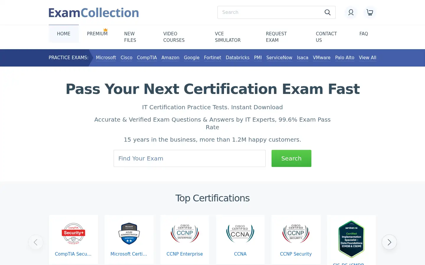Select Fortinet practice exams

tap(212, 58)
